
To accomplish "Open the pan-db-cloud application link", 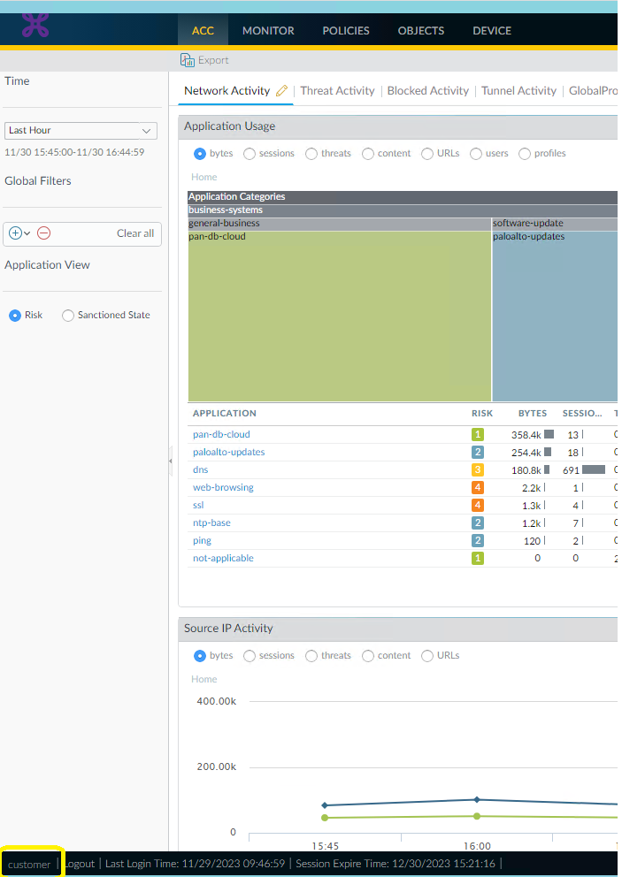I will 221,434.
